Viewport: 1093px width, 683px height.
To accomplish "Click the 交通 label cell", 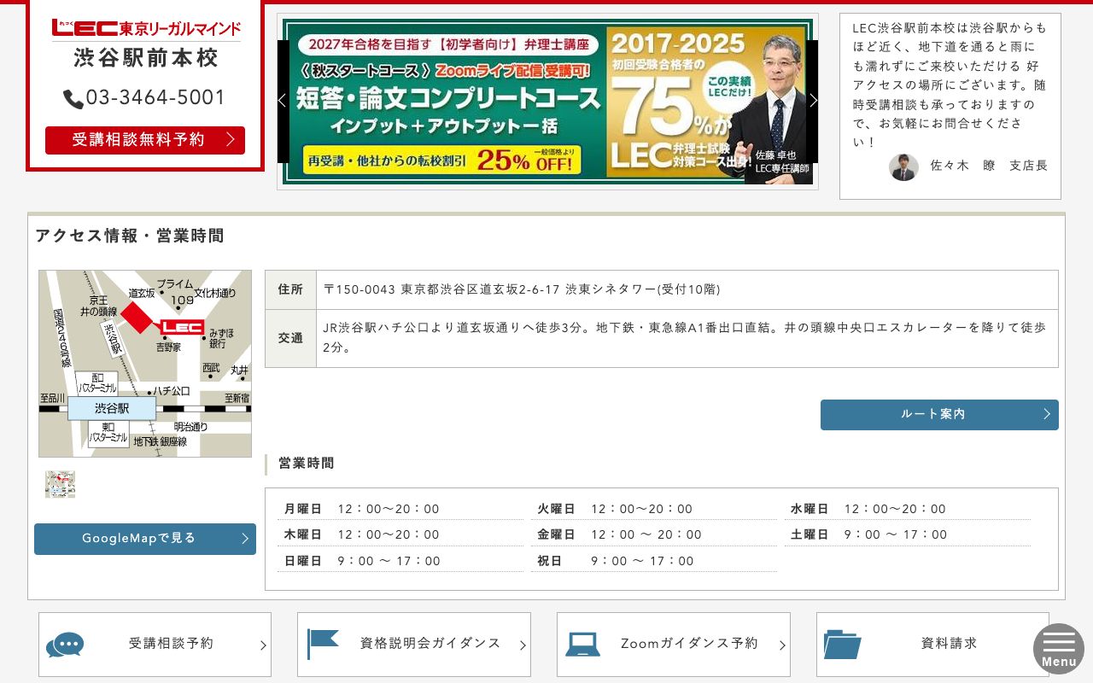I will [x=290, y=338].
